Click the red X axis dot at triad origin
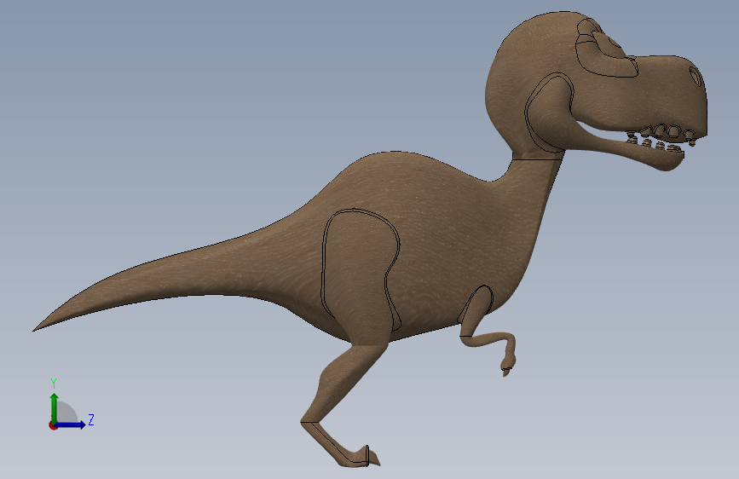This screenshot has width=739, height=479. (53, 425)
